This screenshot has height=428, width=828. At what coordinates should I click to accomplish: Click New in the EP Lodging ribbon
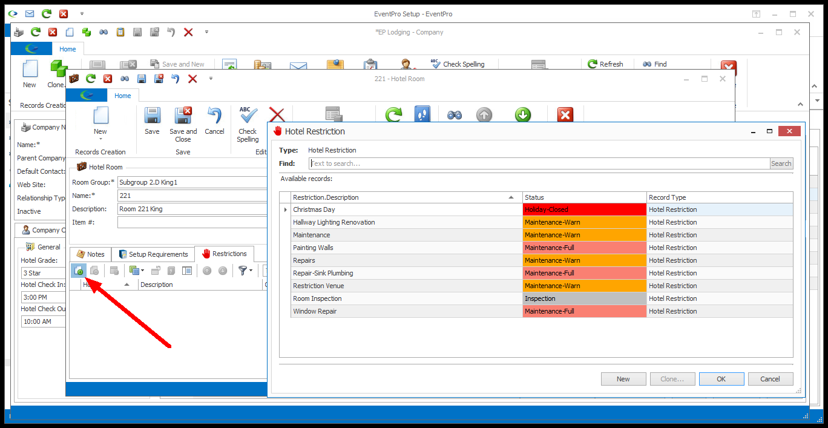(29, 74)
